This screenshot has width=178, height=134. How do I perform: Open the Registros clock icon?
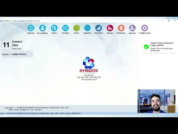[87, 28]
